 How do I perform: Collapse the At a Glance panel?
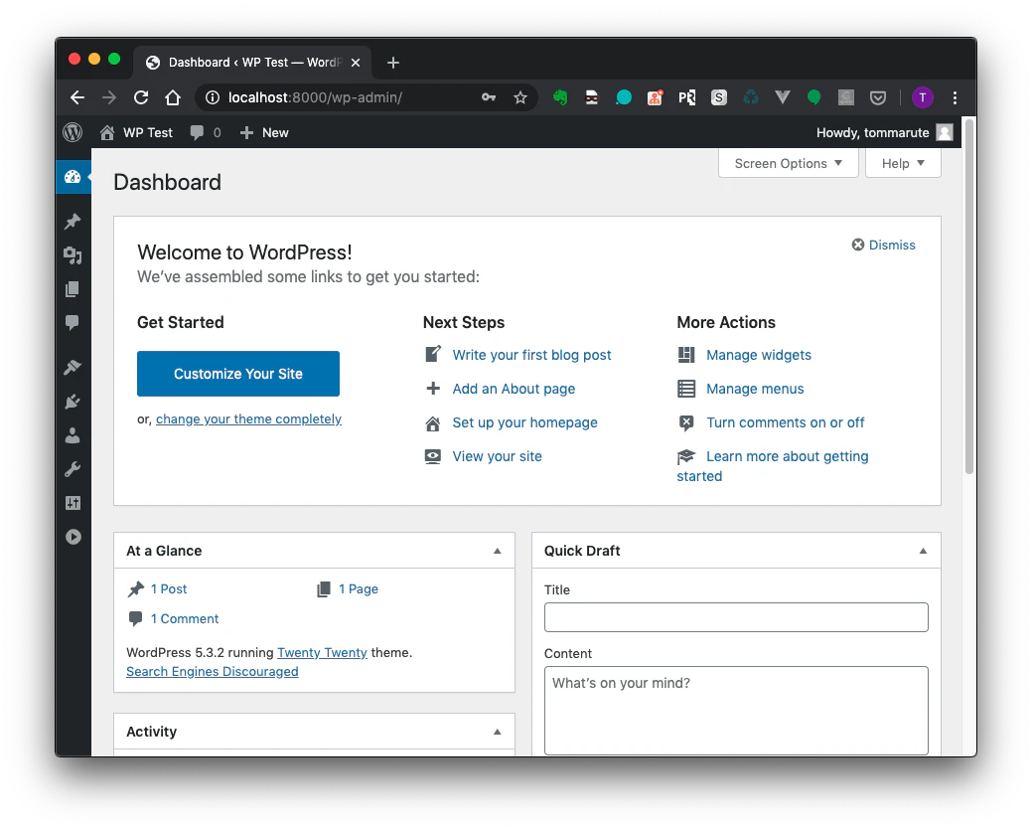pos(498,551)
